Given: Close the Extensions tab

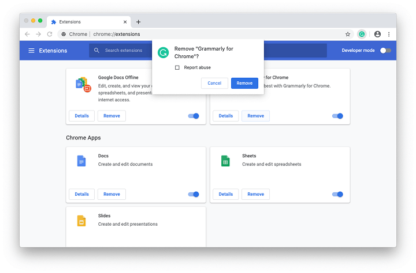Looking at the screenshot, I should pyautogui.click(x=125, y=22).
